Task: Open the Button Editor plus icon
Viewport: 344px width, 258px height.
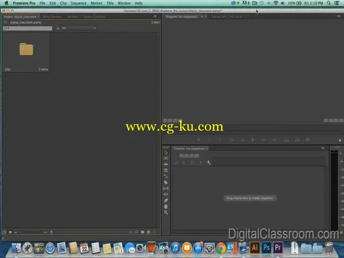Action: pyautogui.click(x=340, y=140)
